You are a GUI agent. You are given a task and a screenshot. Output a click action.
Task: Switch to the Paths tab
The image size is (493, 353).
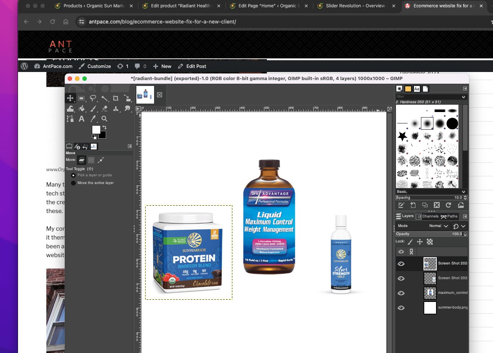[x=449, y=216]
